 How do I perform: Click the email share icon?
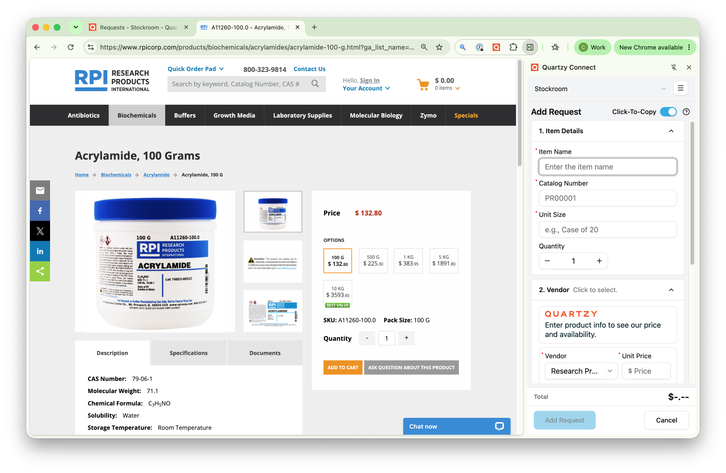click(40, 190)
